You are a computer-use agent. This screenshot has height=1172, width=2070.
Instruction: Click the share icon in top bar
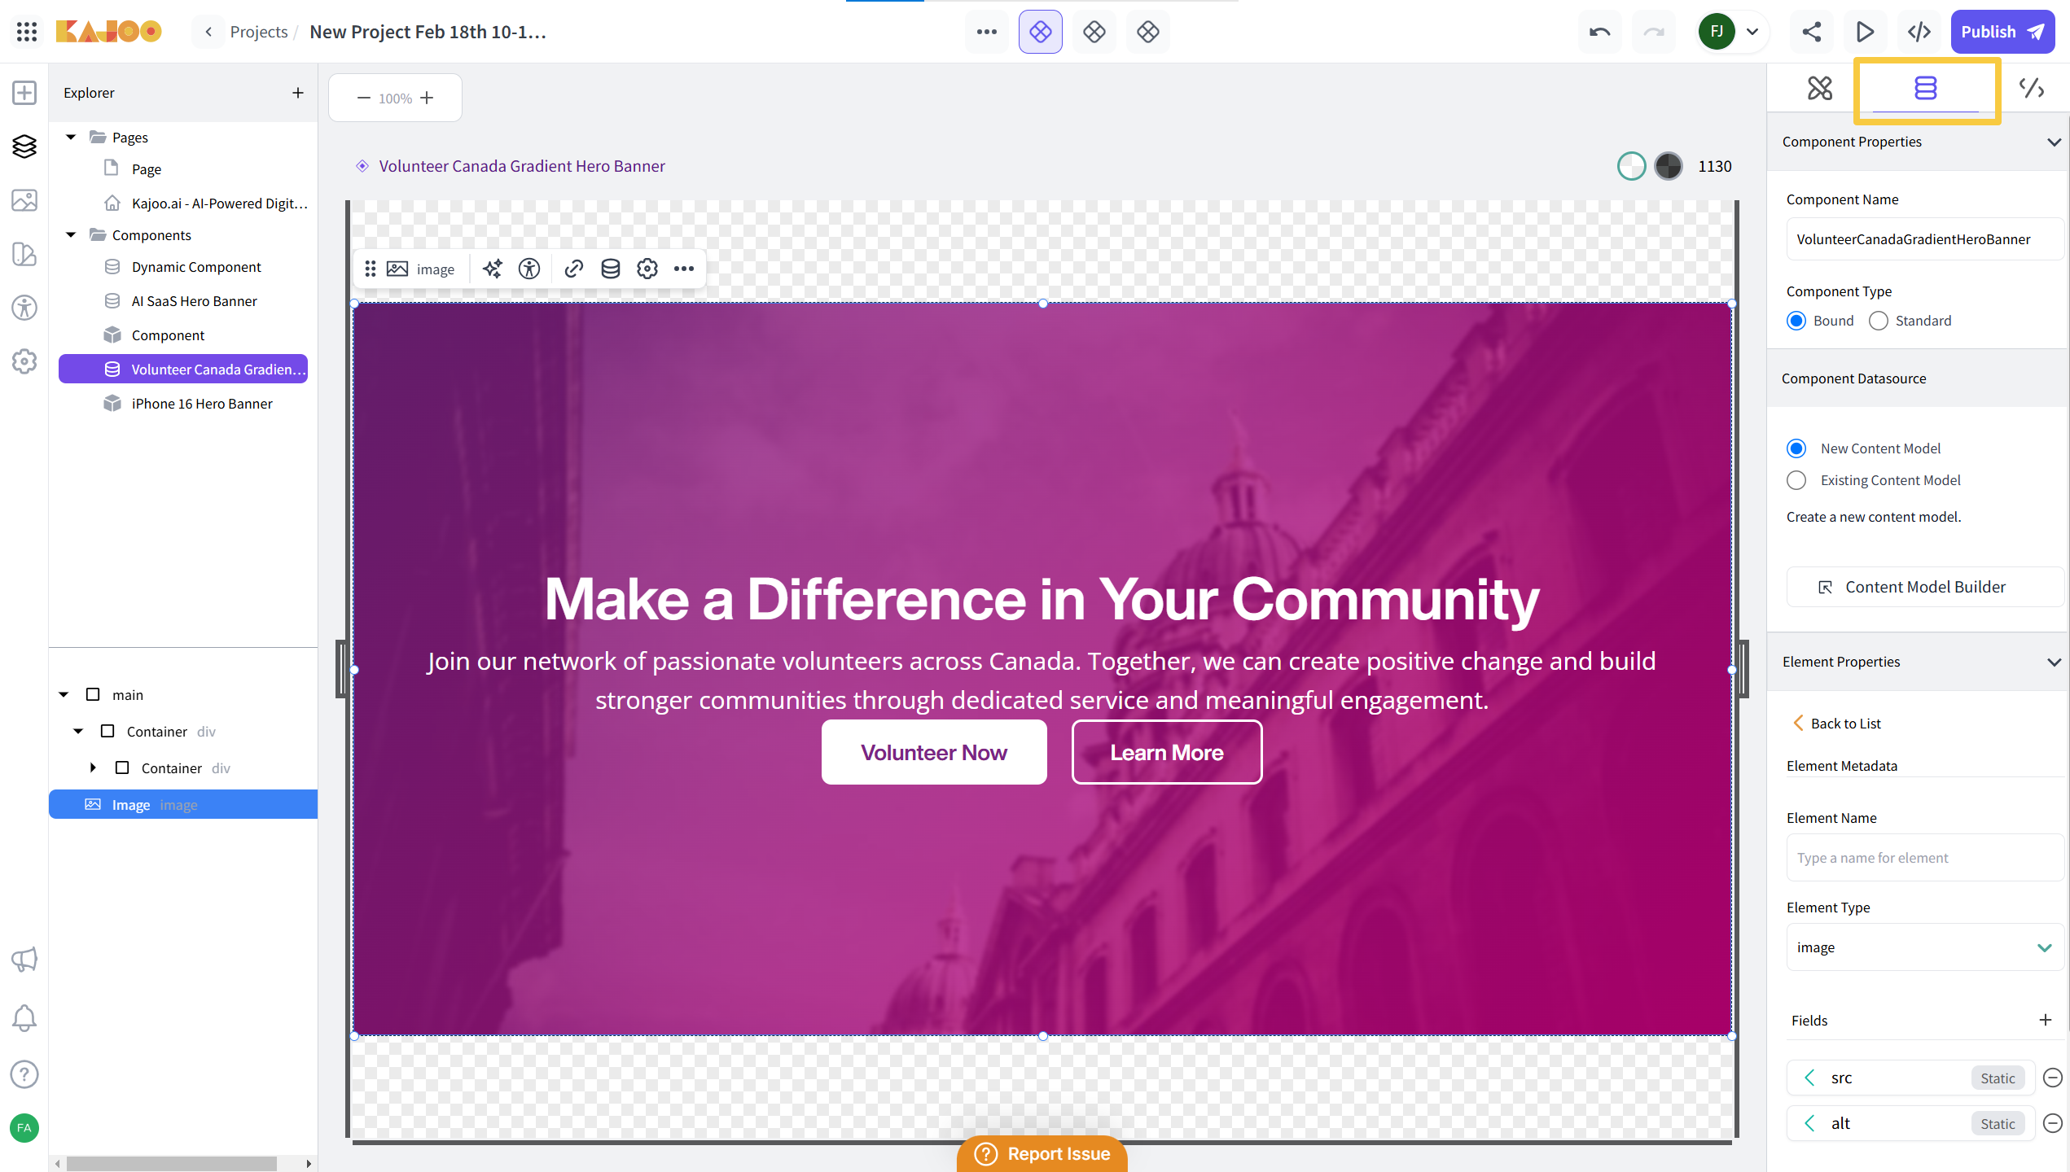tap(1811, 32)
